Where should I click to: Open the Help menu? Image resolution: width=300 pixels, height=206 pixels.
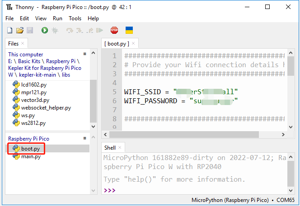[x=93, y=18]
